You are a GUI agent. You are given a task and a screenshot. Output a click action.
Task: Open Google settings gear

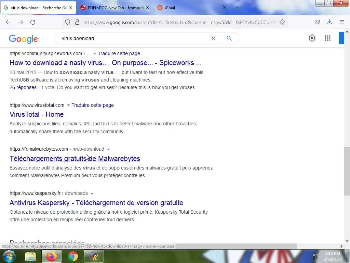tap(312, 38)
